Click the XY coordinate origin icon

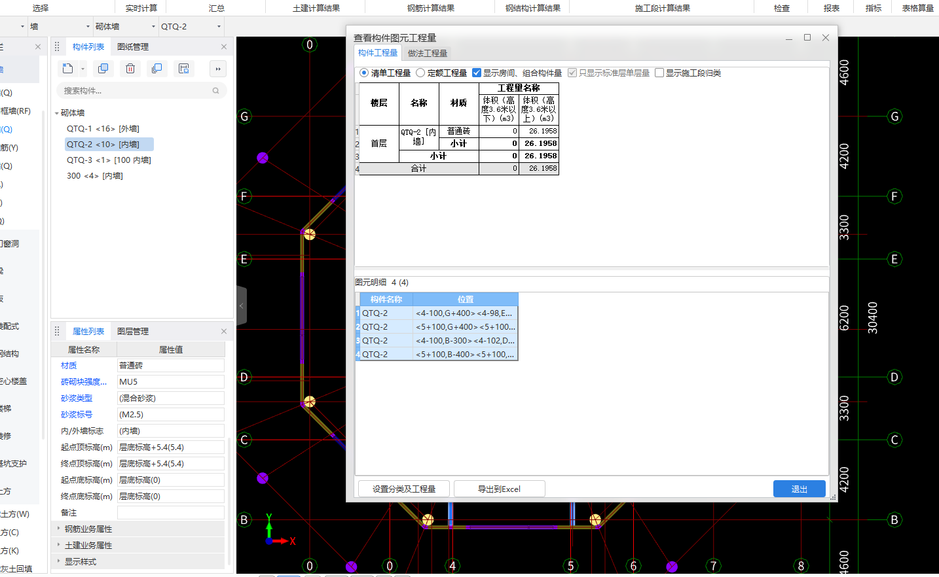tap(269, 540)
